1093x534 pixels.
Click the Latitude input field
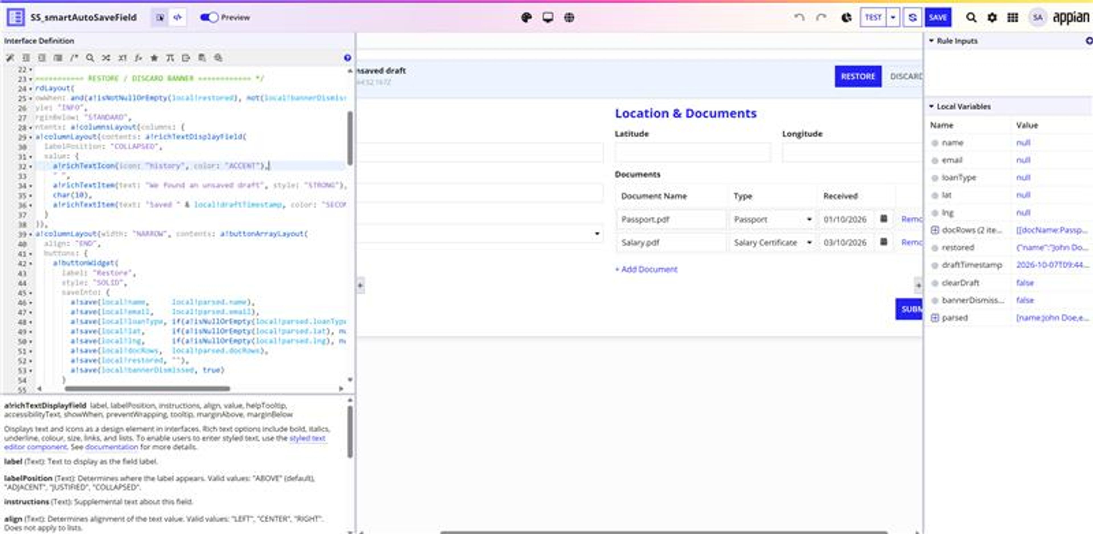pyautogui.click(x=693, y=152)
